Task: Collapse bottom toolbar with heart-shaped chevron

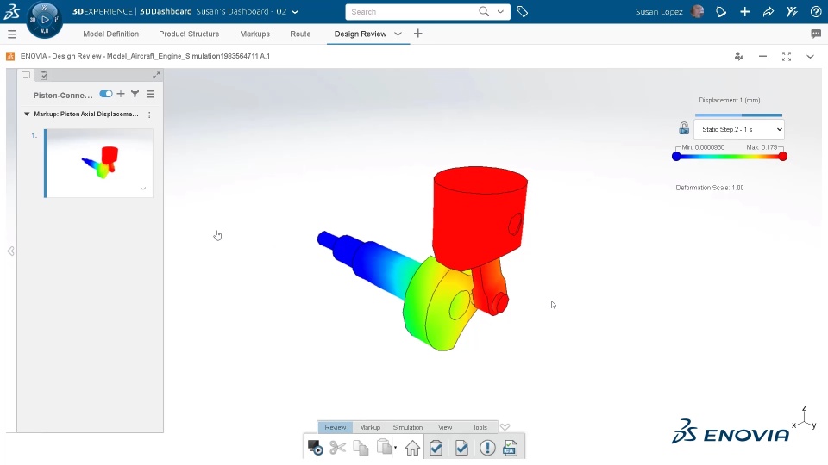Action: 505,427
